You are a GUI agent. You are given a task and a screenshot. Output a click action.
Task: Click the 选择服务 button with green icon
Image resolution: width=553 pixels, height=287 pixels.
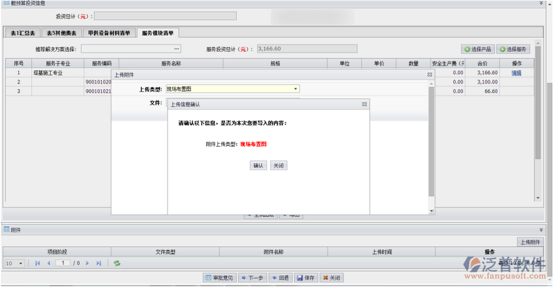516,49
